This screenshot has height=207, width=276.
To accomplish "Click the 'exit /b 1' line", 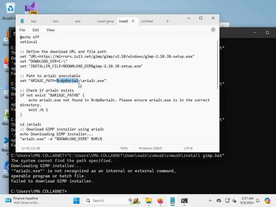I will point(38,110).
